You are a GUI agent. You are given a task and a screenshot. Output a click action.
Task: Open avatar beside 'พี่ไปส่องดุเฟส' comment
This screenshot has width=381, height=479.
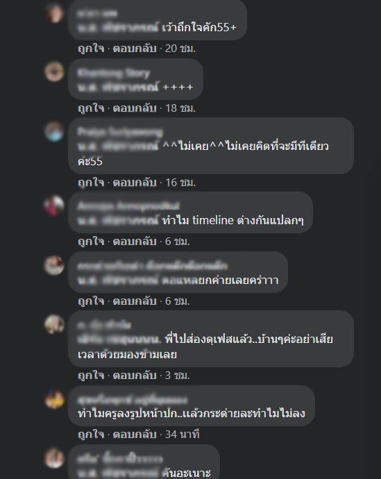click(54, 324)
